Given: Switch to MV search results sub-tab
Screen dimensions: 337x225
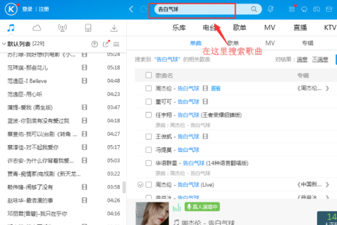Looking at the screenshot, I should [270, 43].
